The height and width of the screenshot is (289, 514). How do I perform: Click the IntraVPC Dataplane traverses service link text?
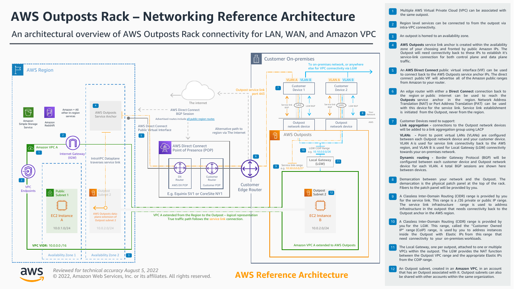click(106, 160)
